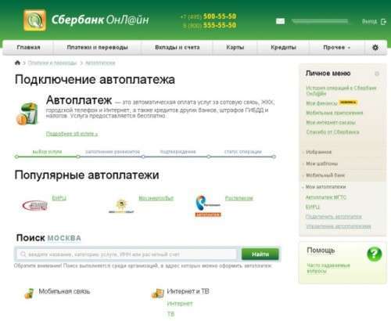
Task: Expand the Прочее dropdown menu
Action: click(336, 48)
